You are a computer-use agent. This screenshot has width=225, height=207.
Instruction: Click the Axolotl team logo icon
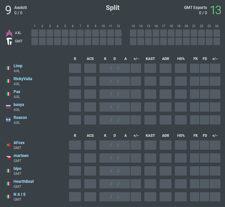click(x=9, y=33)
